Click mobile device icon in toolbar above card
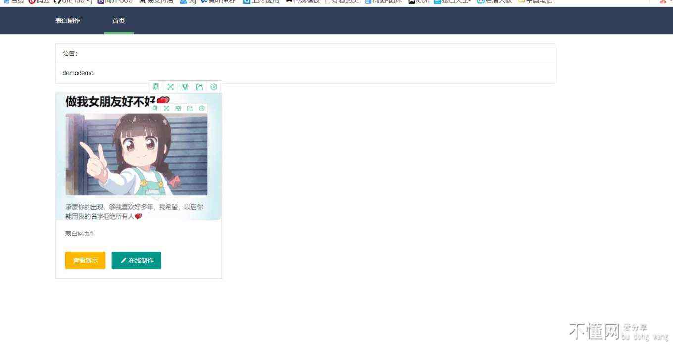Screen dimensions: 673x347 [156, 87]
